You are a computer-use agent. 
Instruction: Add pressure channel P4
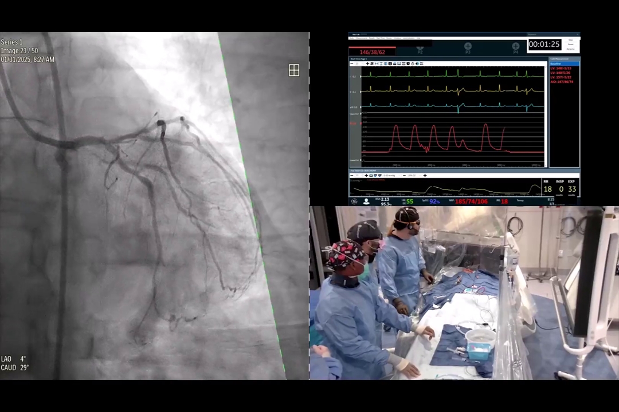[515, 47]
